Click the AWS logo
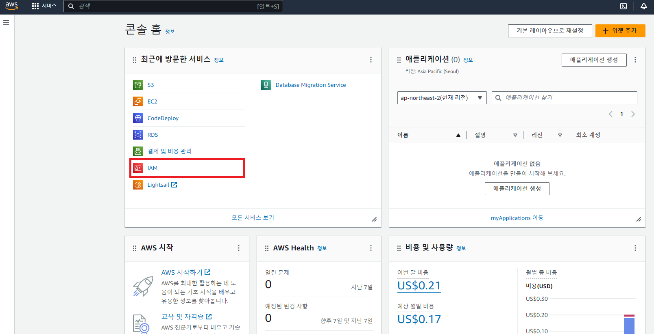The image size is (654, 334). [x=12, y=6]
